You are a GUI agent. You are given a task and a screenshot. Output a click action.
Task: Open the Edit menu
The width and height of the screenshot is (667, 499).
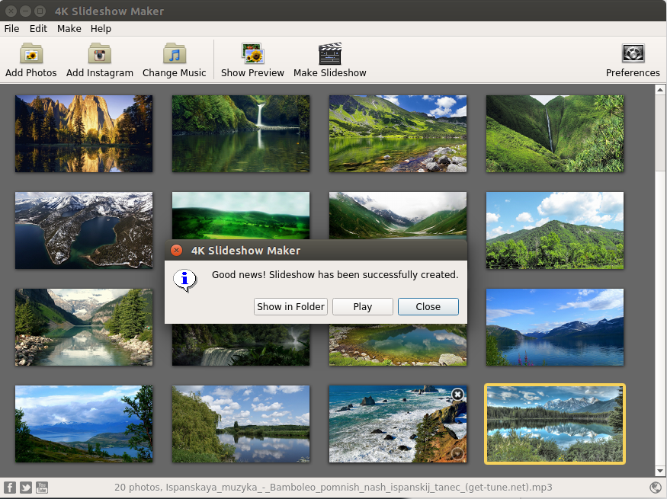point(38,28)
